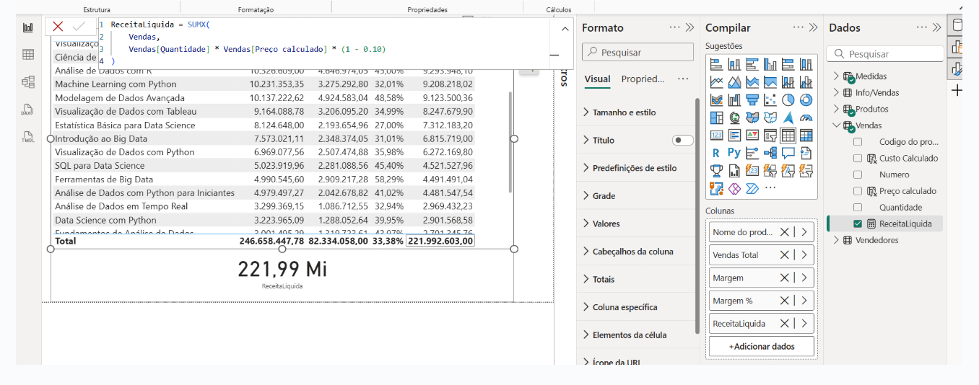
Task: Open DAX query view in the left sidebar
Action: (x=28, y=110)
